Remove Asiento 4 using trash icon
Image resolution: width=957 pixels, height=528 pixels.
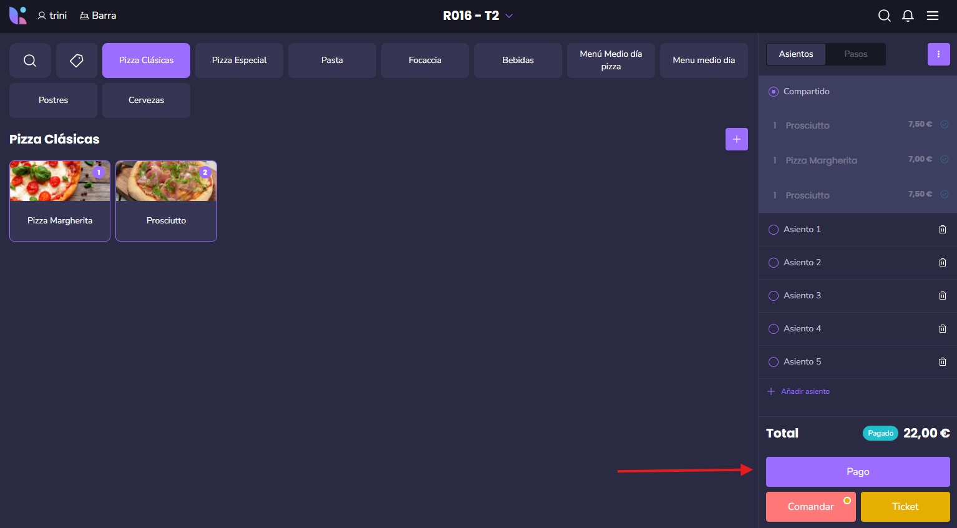click(x=942, y=329)
